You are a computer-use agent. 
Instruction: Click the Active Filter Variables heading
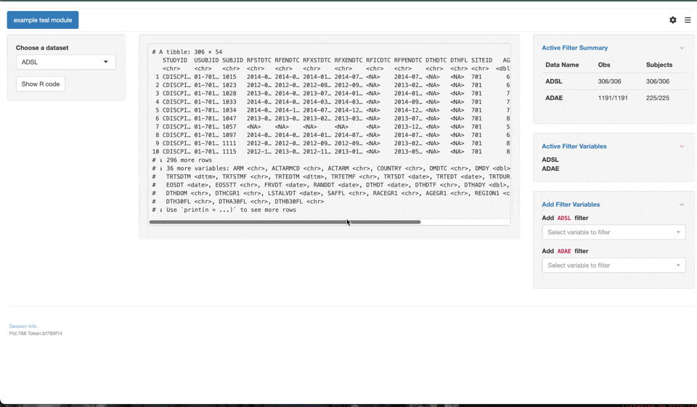pyautogui.click(x=574, y=147)
